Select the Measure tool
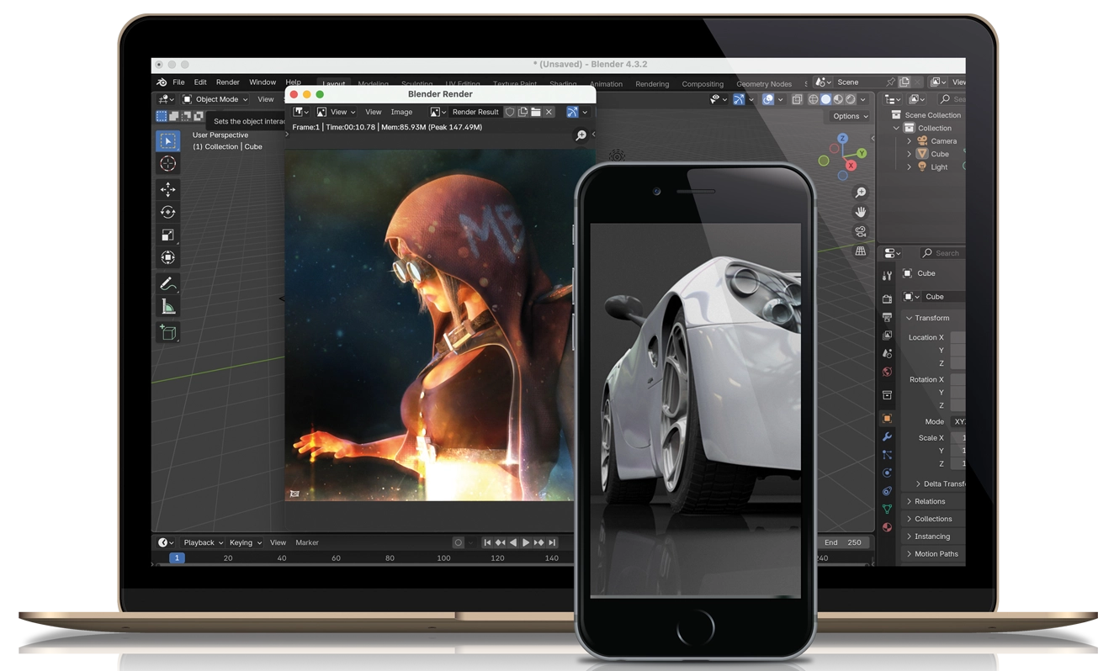The width and height of the screenshot is (1114, 671). pyautogui.click(x=167, y=306)
